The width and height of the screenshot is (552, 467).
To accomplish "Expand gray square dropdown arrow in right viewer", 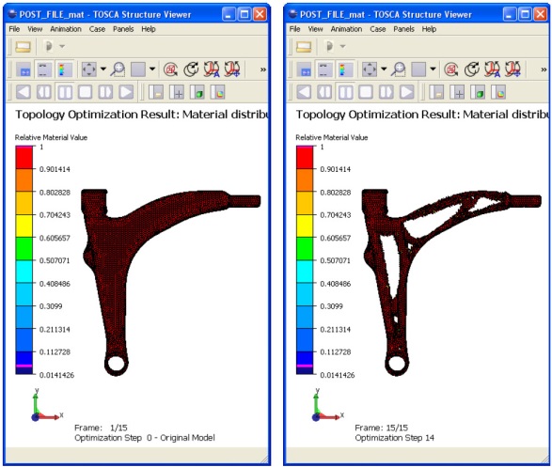I will [433, 69].
